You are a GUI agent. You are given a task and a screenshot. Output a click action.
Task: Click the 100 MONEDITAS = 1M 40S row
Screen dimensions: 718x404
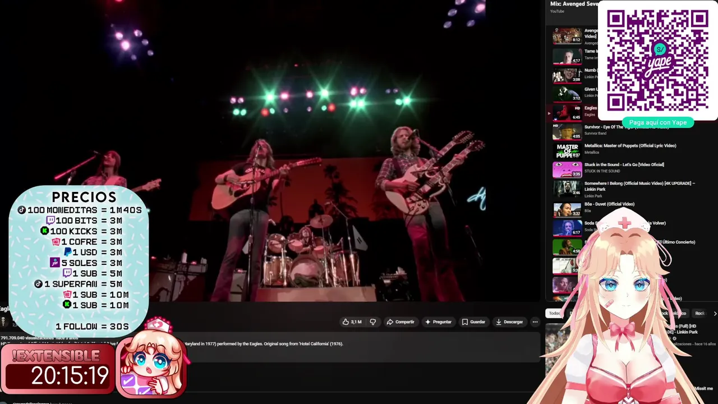point(80,210)
